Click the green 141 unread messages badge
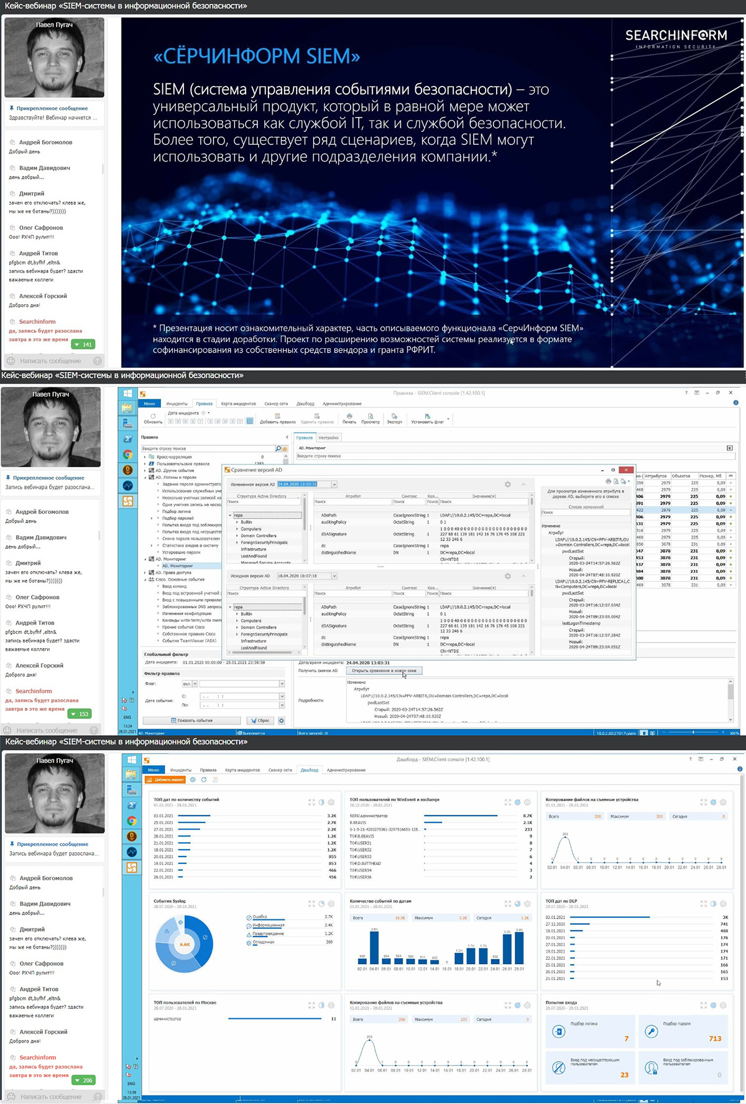This screenshot has height=1104, width=746. click(83, 345)
